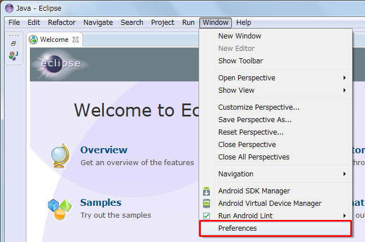Image resolution: width=365 pixels, height=242 pixels.
Task: Open the Refactor menu
Action: [61, 23]
